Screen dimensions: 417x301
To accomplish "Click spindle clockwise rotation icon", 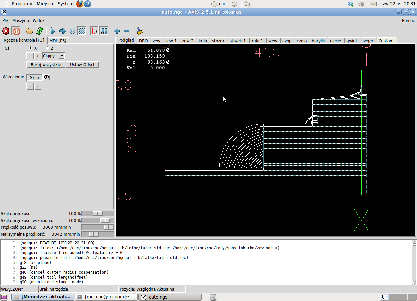I will coord(47,77).
